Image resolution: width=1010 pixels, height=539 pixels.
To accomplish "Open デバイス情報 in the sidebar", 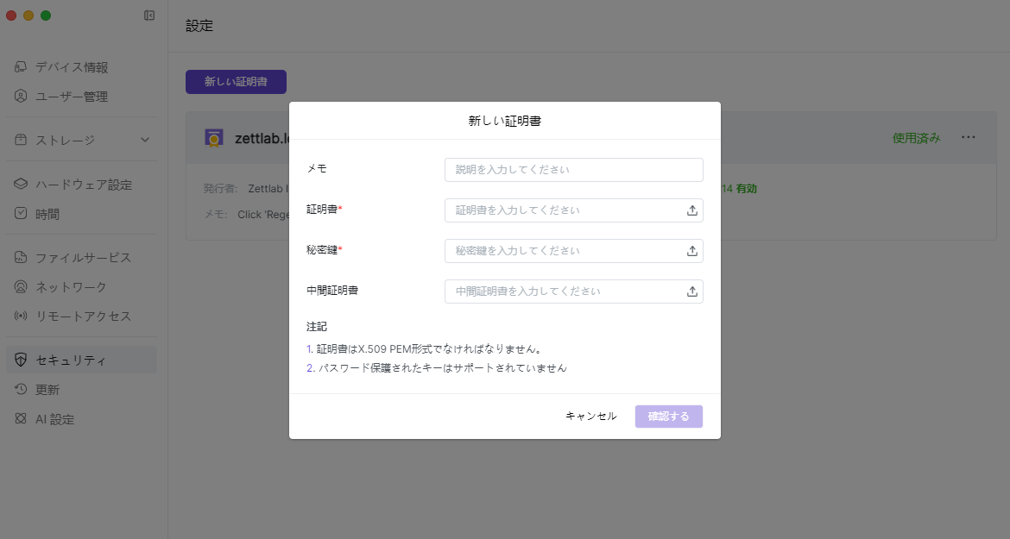I will (72, 67).
